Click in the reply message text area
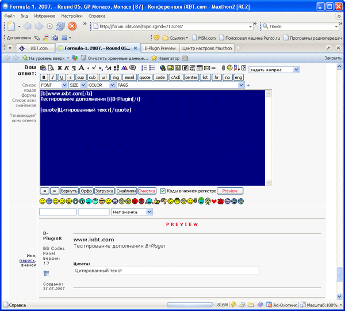 pos(152,138)
